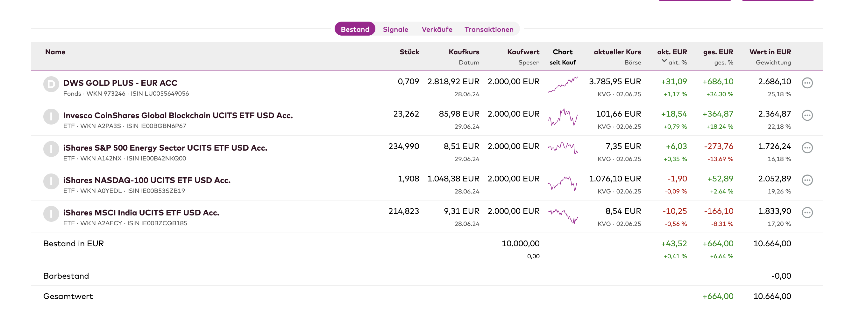The image size is (852, 319).
Task: Select the Bestand tab
Action: (355, 29)
